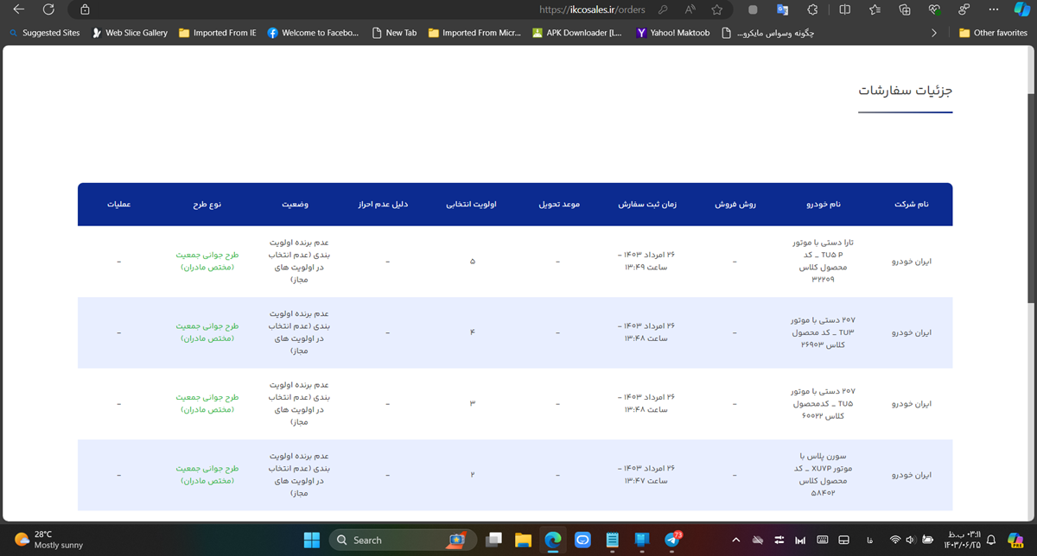Viewport: 1037px width, 556px height.
Task: Open Telegram from the taskbar
Action: tap(672, 540)
